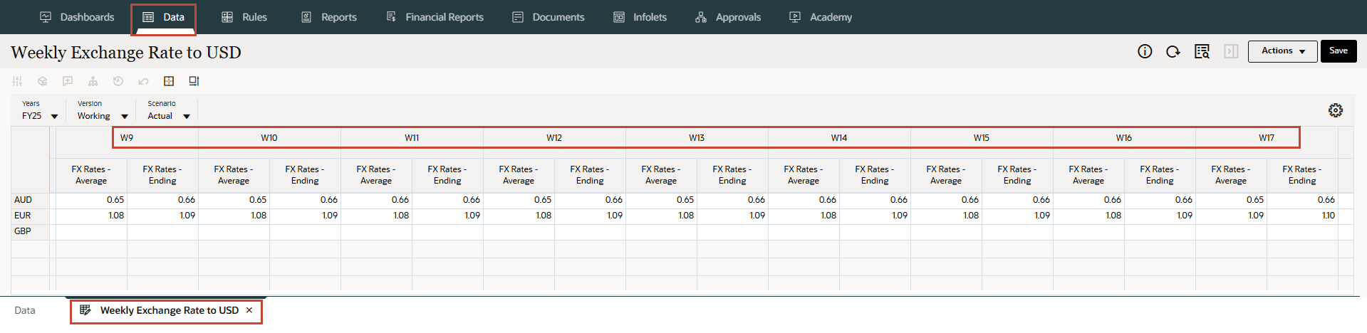Switch to the bottom Data tab
Screen dimensions: 1367x333
click(x=25, y=311)
